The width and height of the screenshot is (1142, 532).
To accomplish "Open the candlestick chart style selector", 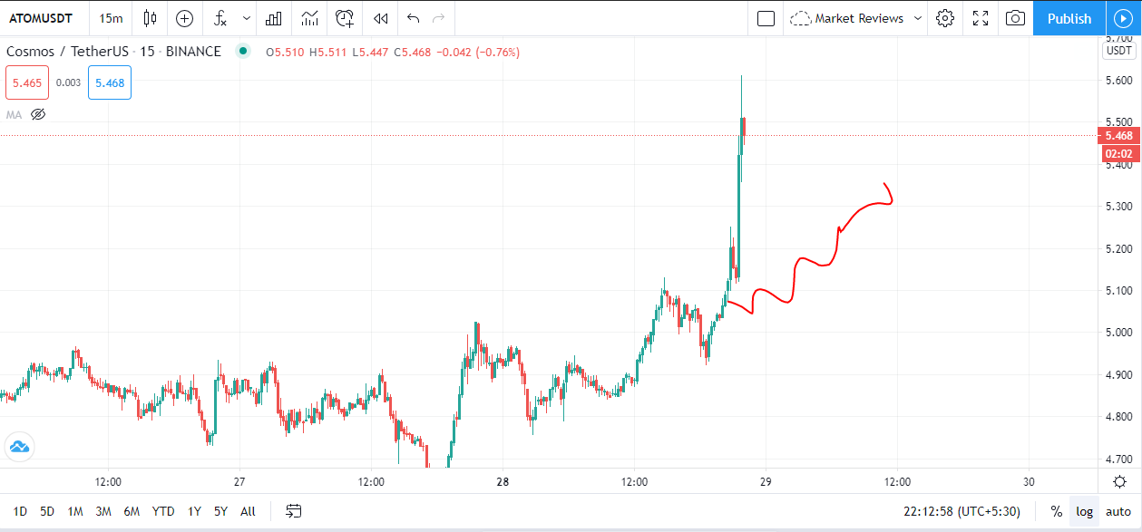I will click(x=150, y=18).
